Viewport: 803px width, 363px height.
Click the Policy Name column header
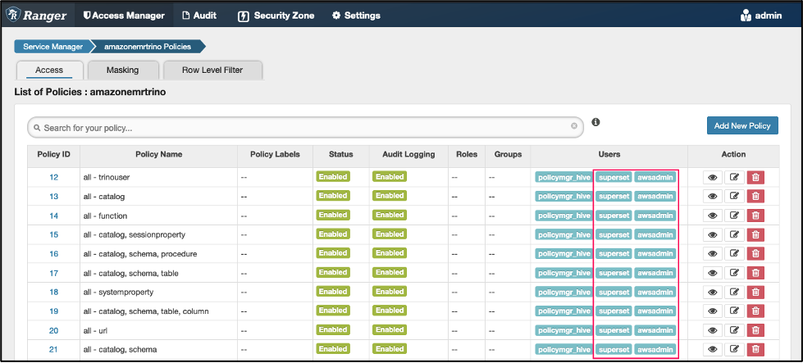(x=159, y=154)
